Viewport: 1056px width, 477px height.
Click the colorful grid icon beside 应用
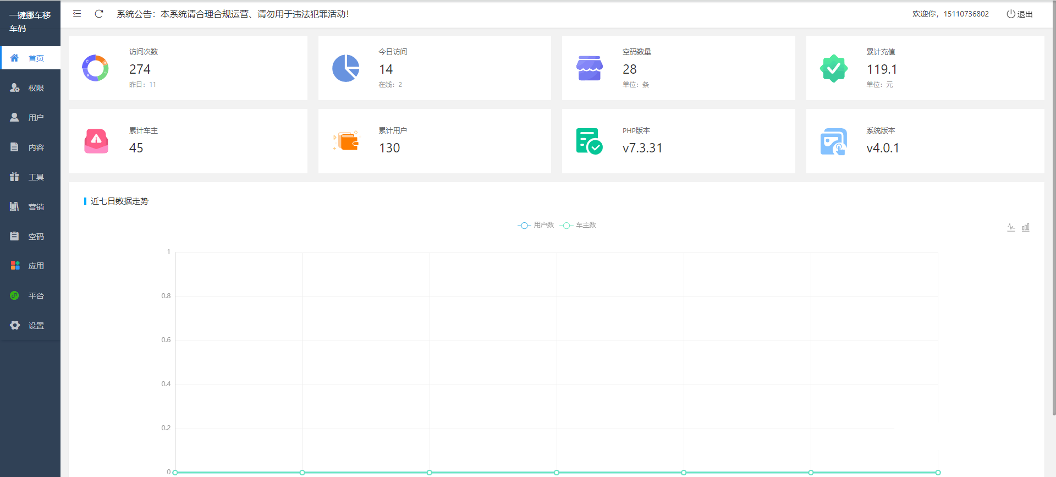[x=15, y=265]
